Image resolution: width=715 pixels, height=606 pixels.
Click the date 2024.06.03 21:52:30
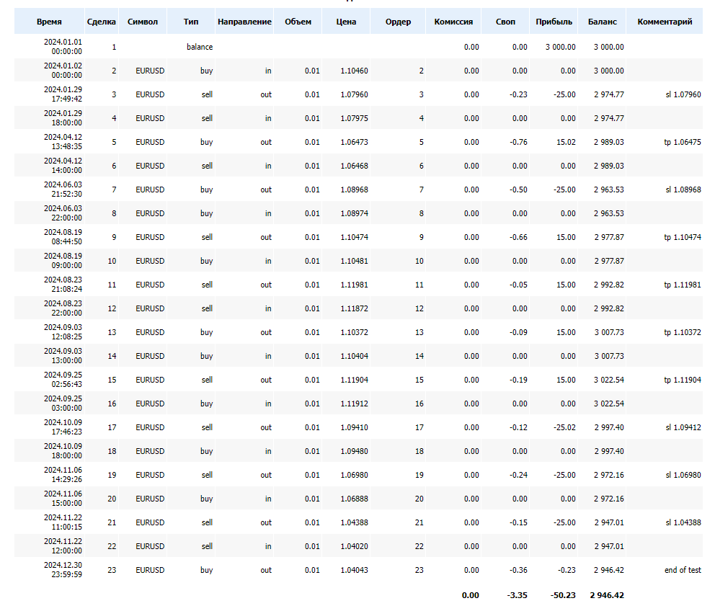pos(63,190)
